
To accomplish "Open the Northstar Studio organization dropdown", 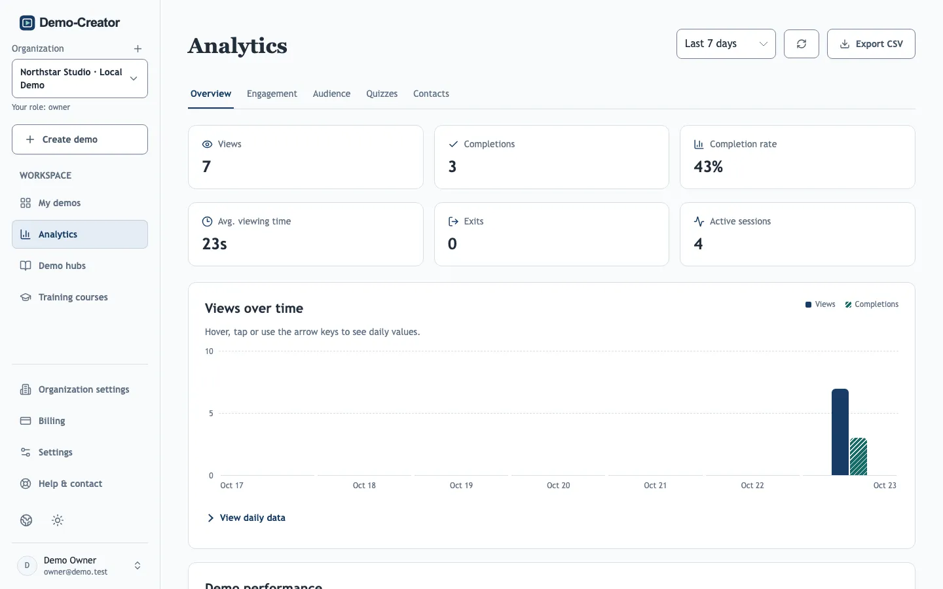I will (80, 79).
